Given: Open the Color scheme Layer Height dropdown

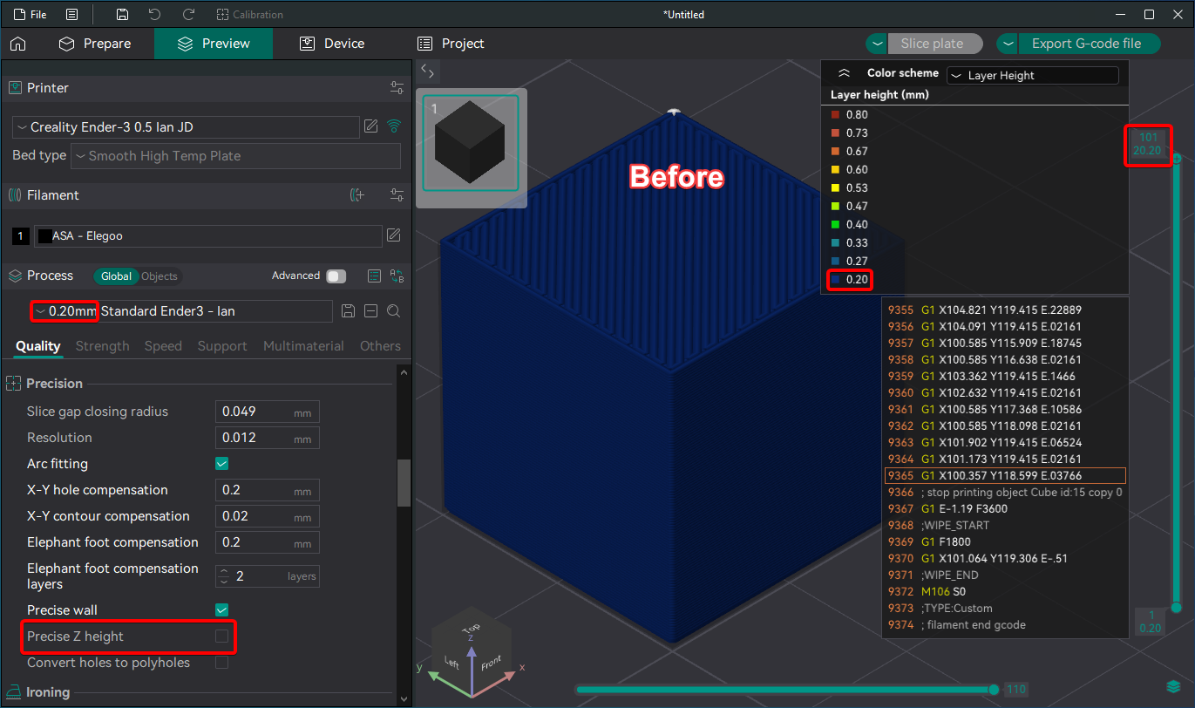Looking at the screenshot, I should pos(1032,76).
